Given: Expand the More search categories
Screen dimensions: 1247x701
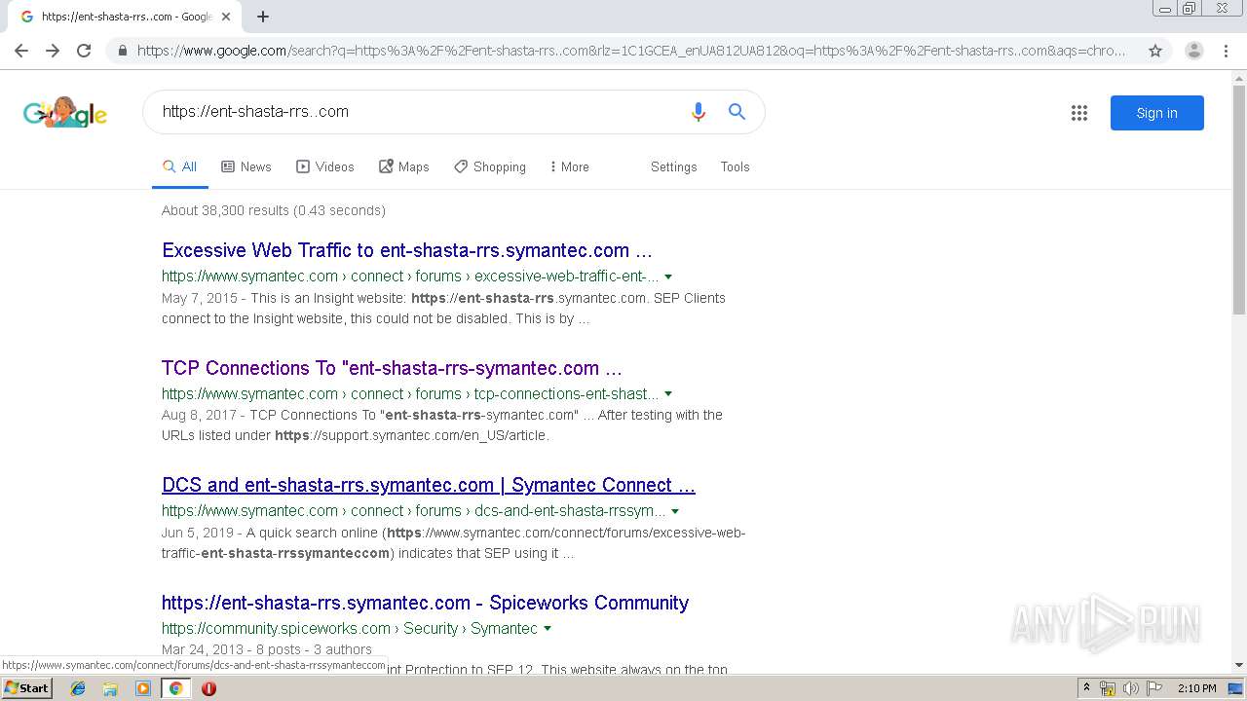Looking at the screenshot, I should pyautogui.click(x=570, y=166).
